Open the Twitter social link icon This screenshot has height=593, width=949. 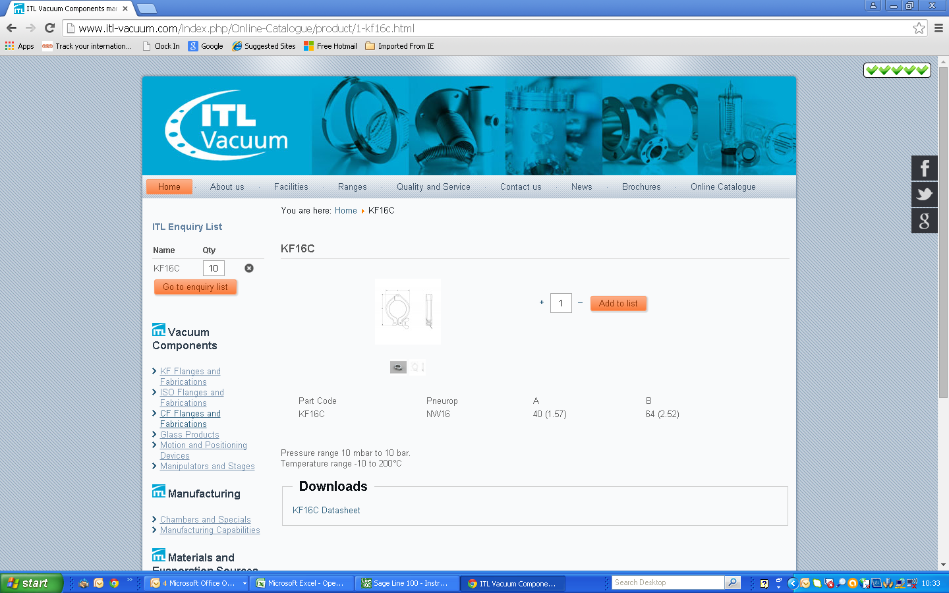[x=925, y=194]
